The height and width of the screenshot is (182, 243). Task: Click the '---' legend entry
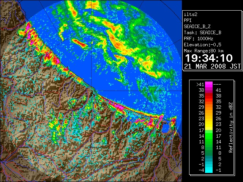217,84
